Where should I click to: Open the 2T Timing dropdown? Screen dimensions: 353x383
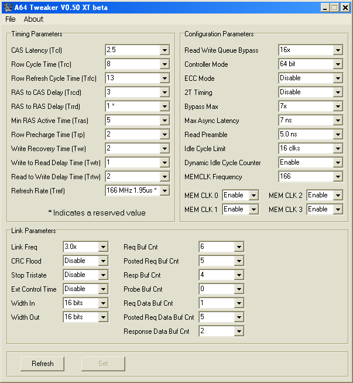[x=338, y=93]
